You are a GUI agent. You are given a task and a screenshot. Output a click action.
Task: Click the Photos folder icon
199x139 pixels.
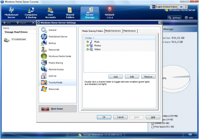tap(91, 45)
